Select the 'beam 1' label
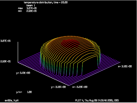The height and width of the screenshot is (103, 137). [x=31, y=5]
